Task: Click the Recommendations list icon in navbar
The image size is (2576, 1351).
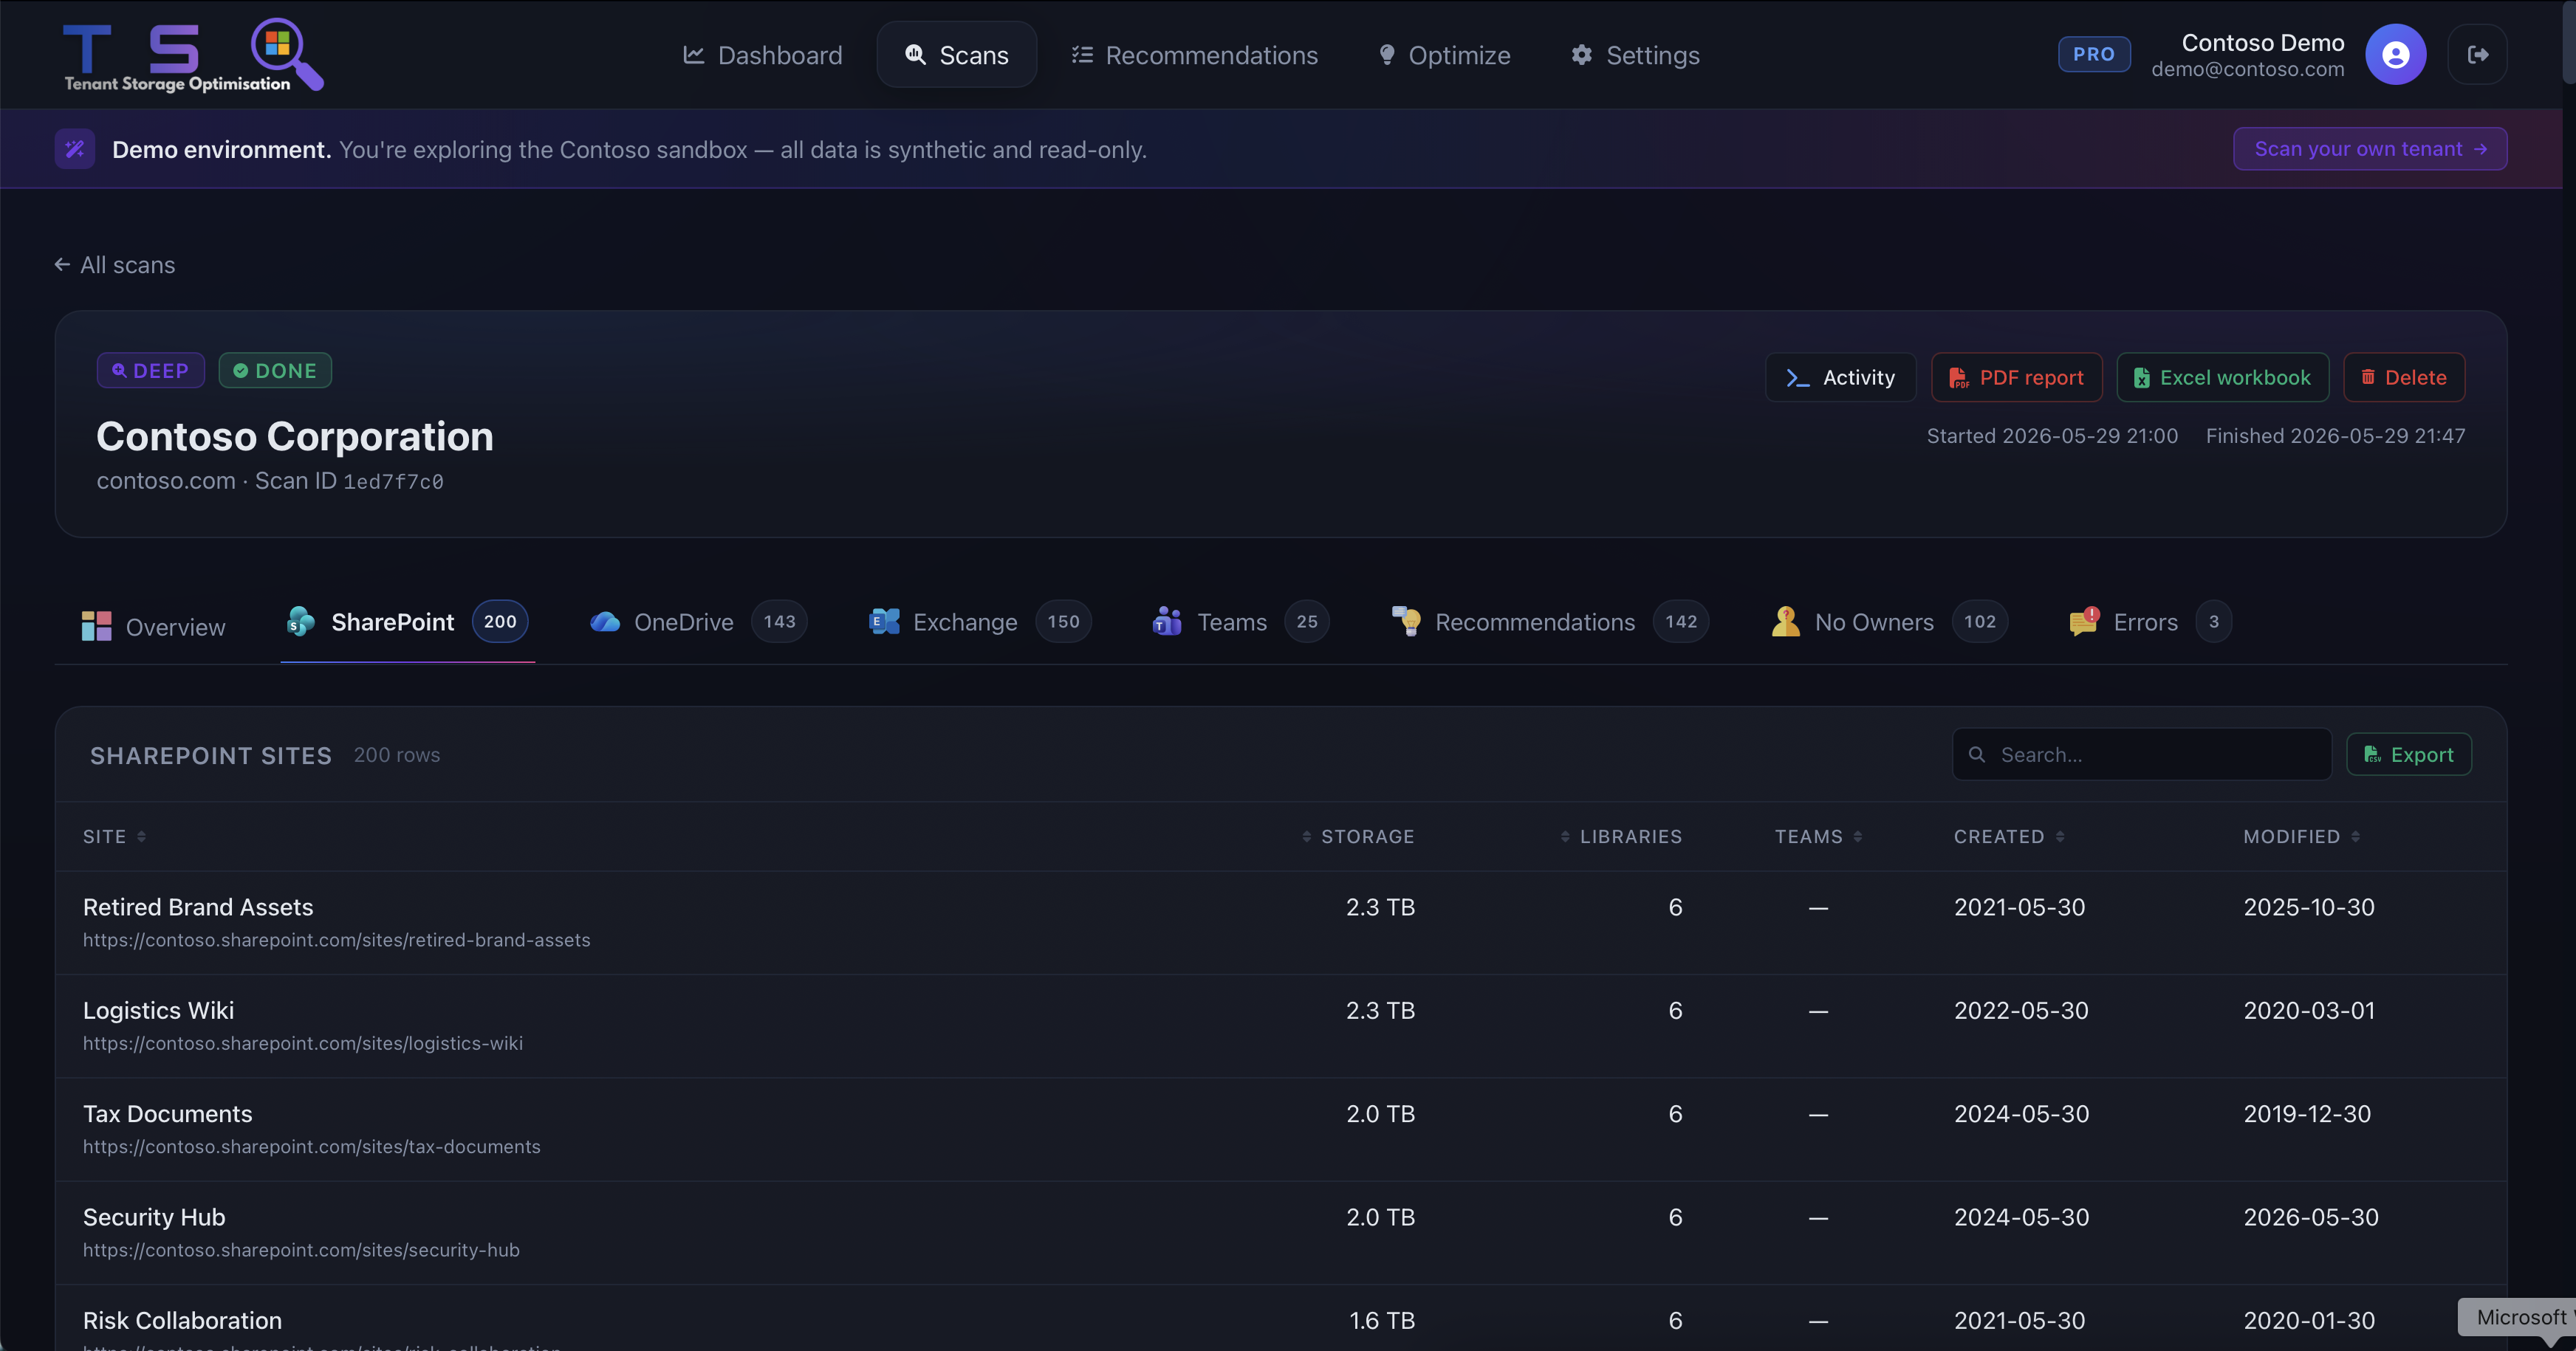Action: pyautogui.click(x=1082, y=55)
